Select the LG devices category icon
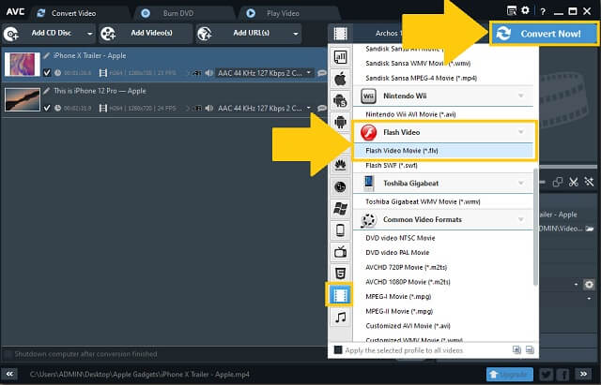Screen dimensions: 601x385 [340, 187]
